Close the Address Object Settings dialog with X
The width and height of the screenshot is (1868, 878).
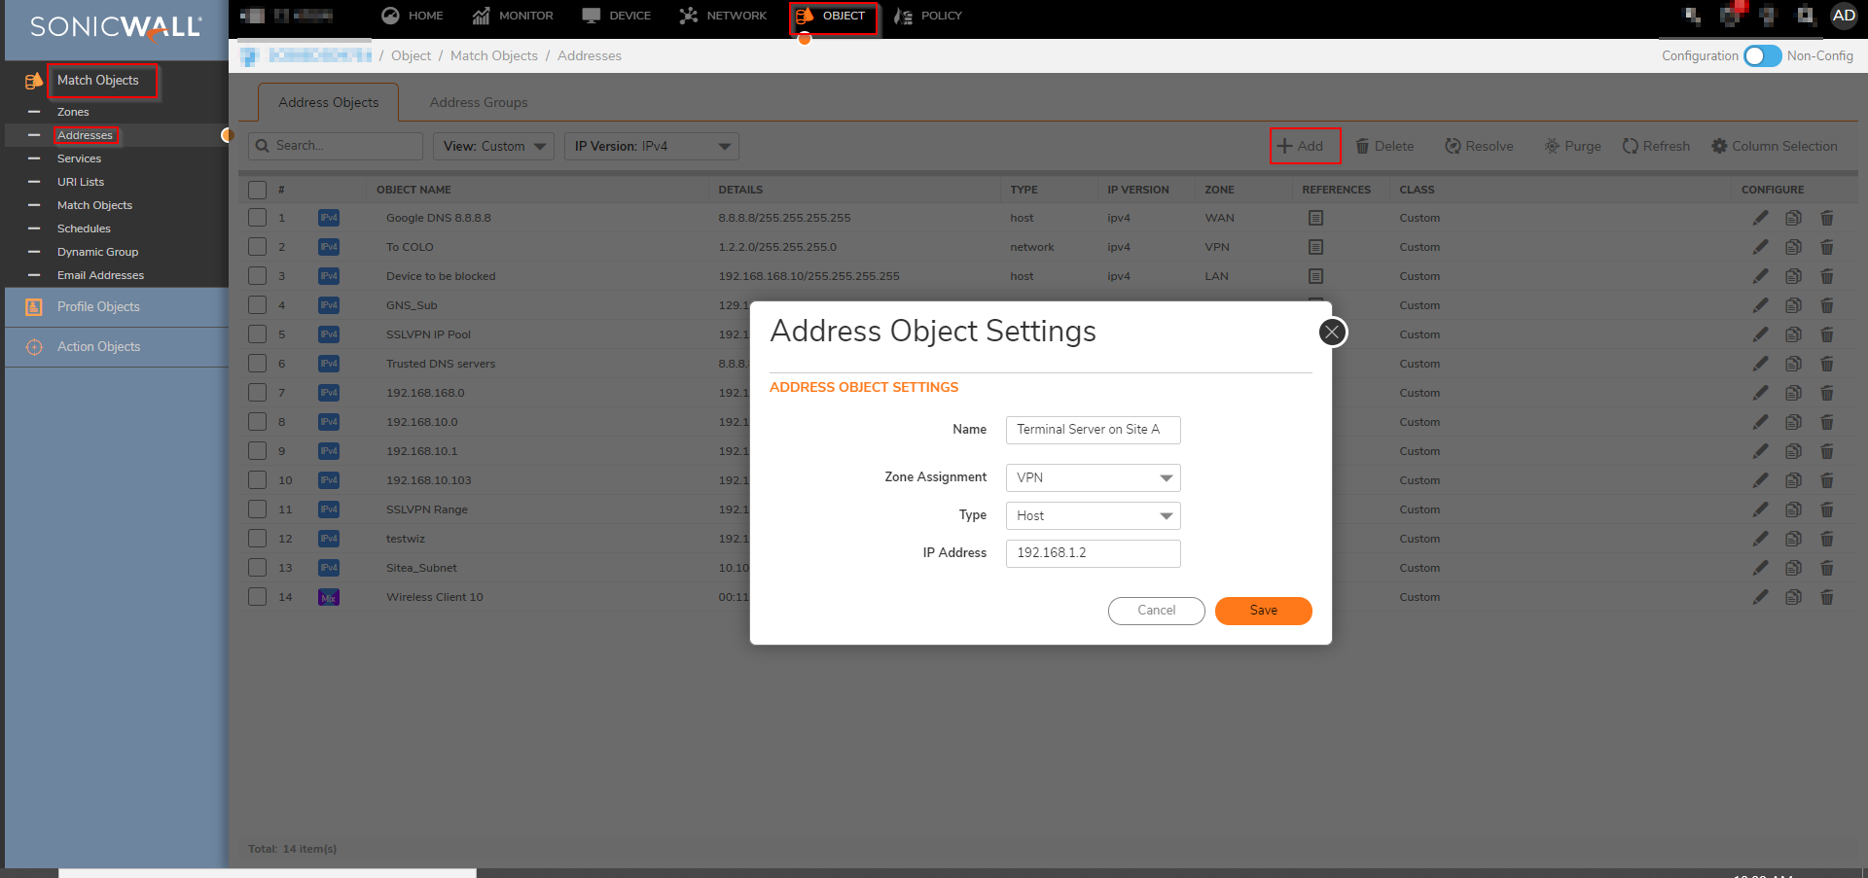click(1332, 333)
